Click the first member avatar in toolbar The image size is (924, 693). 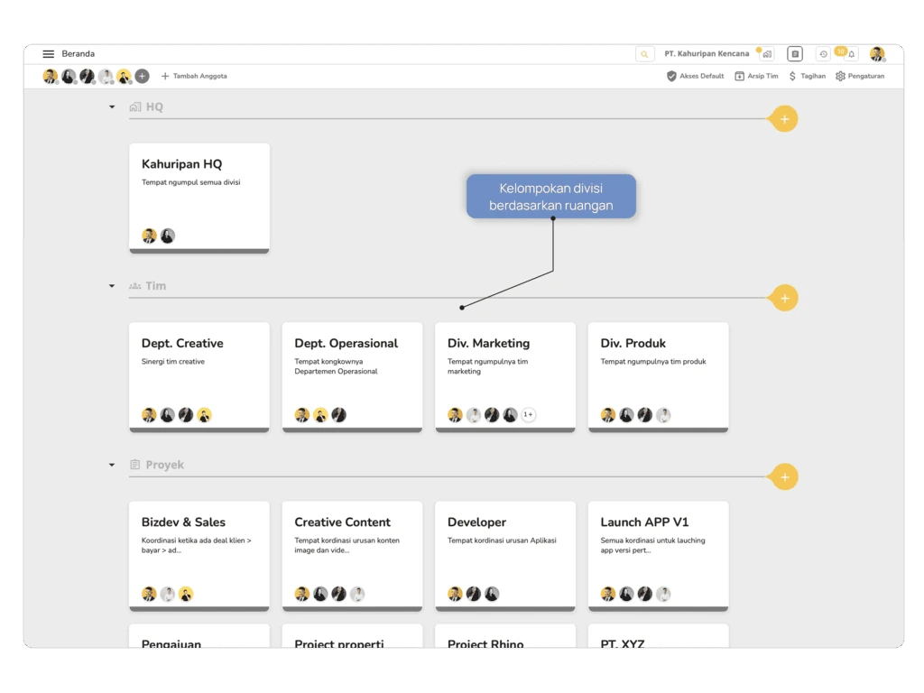[x=51, y=76]
